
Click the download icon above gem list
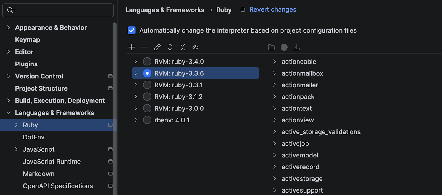click(x=297, y=48)
